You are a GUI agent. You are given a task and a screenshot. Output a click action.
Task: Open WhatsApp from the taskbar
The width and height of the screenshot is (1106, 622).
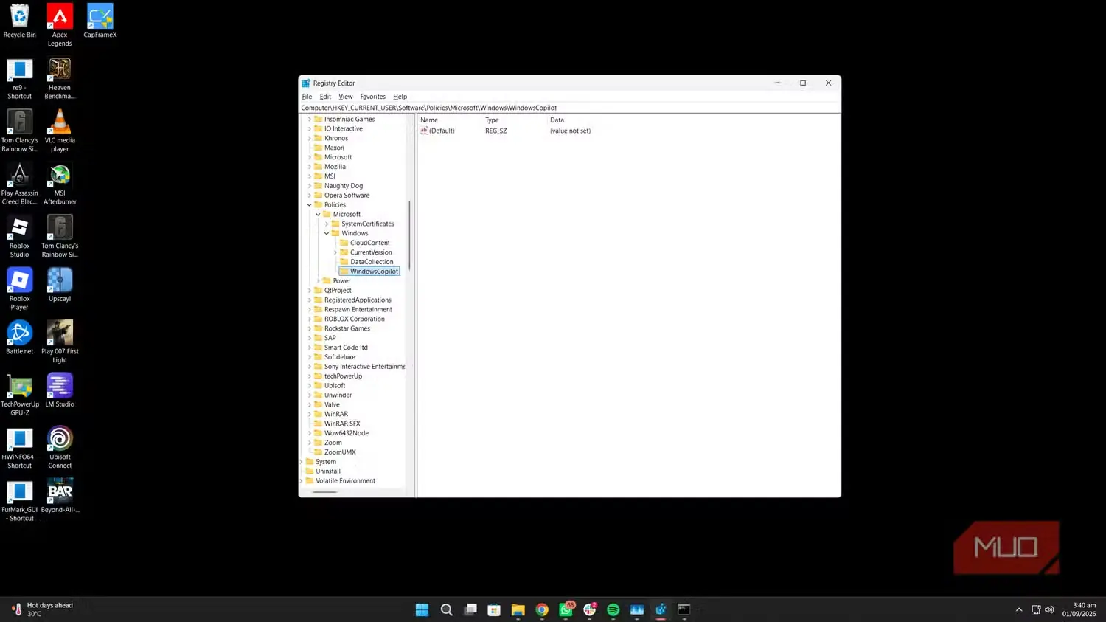pyautogui.click(x=566, y=609)
